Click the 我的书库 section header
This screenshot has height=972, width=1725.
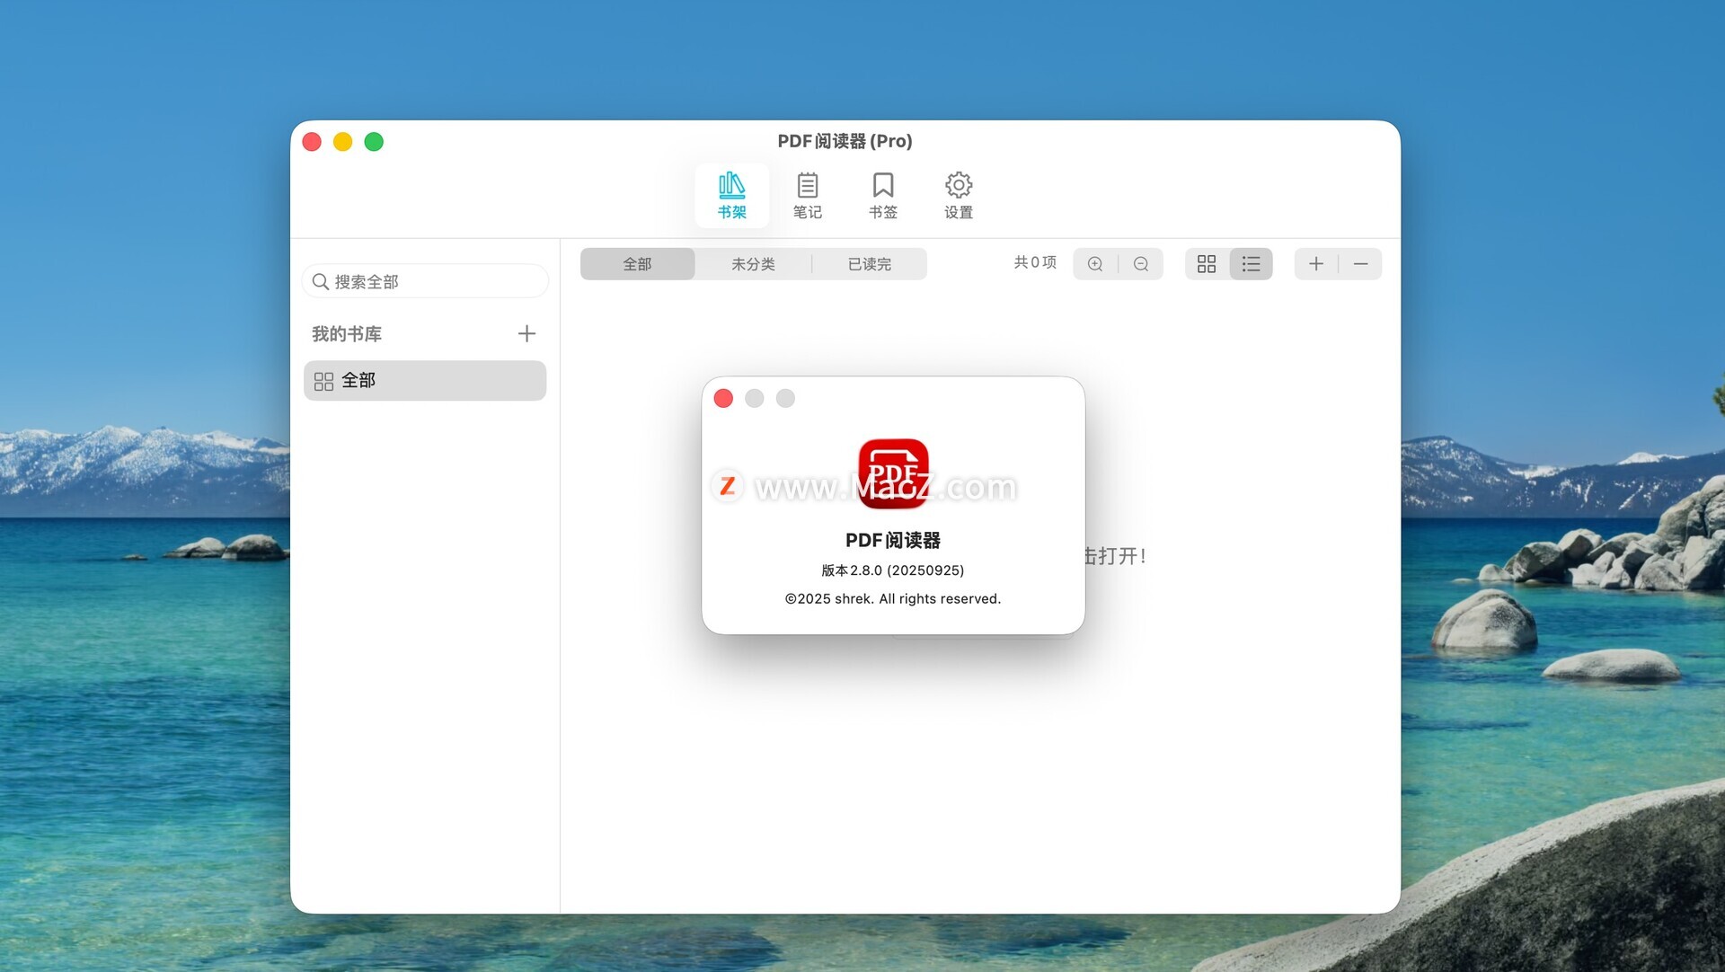(347, 334)
